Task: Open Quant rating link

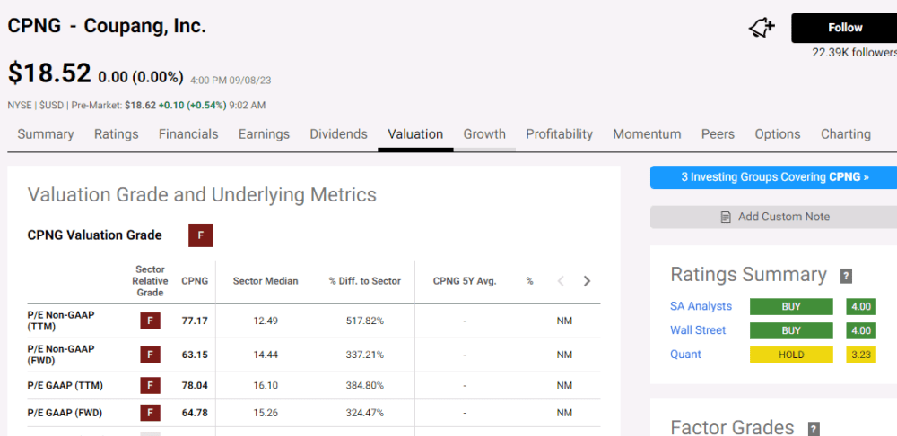Action: [685, 355]
